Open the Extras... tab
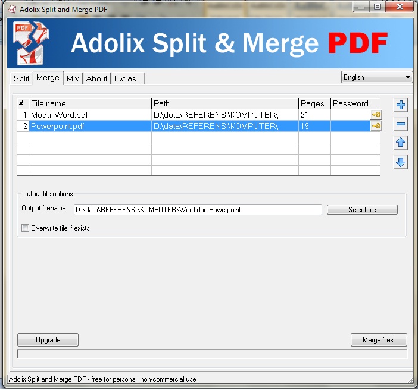The image size is (418, 390). click(128, 78)
